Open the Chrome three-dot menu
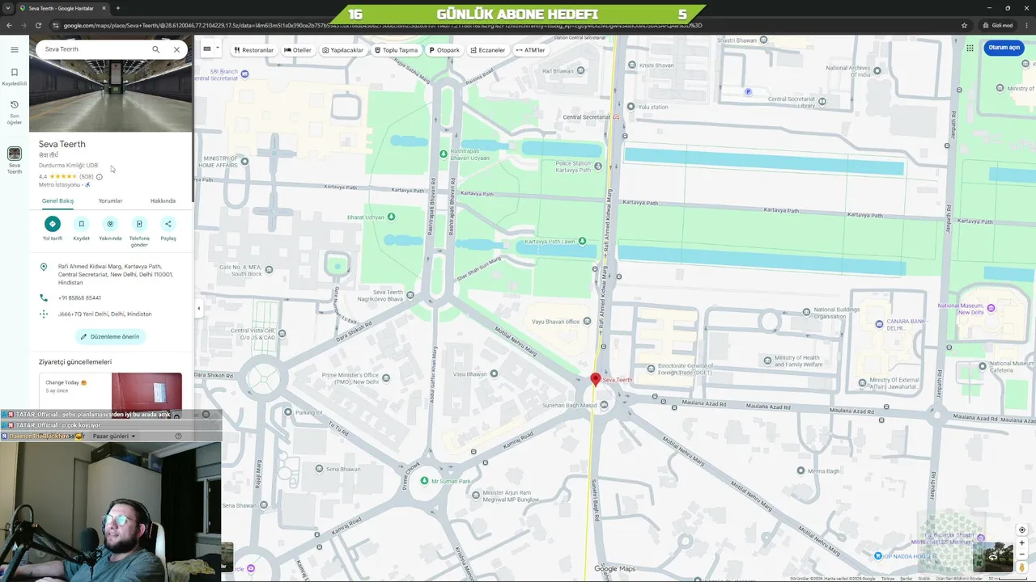This screenshot has width=1036, height=582. pyautogui.click(x=1025, y=25)
